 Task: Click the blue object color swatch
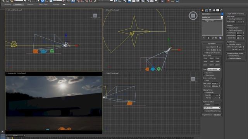click(x=222, y=14)
